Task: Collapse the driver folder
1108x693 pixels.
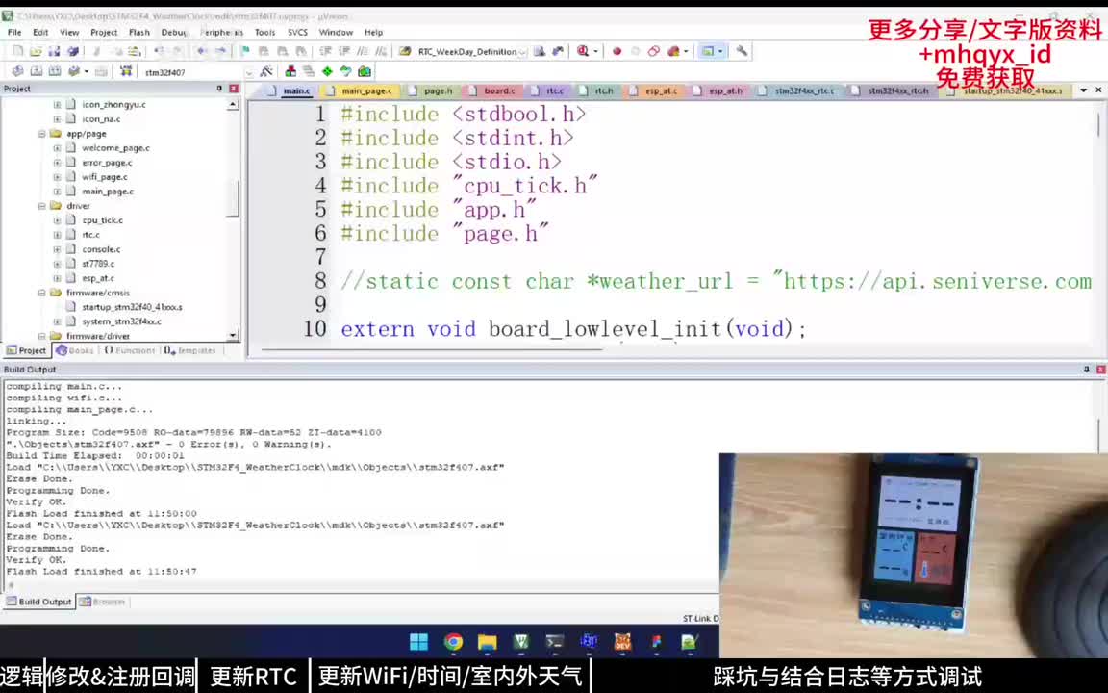Action: pyautogui.click(x=42, y=206)
